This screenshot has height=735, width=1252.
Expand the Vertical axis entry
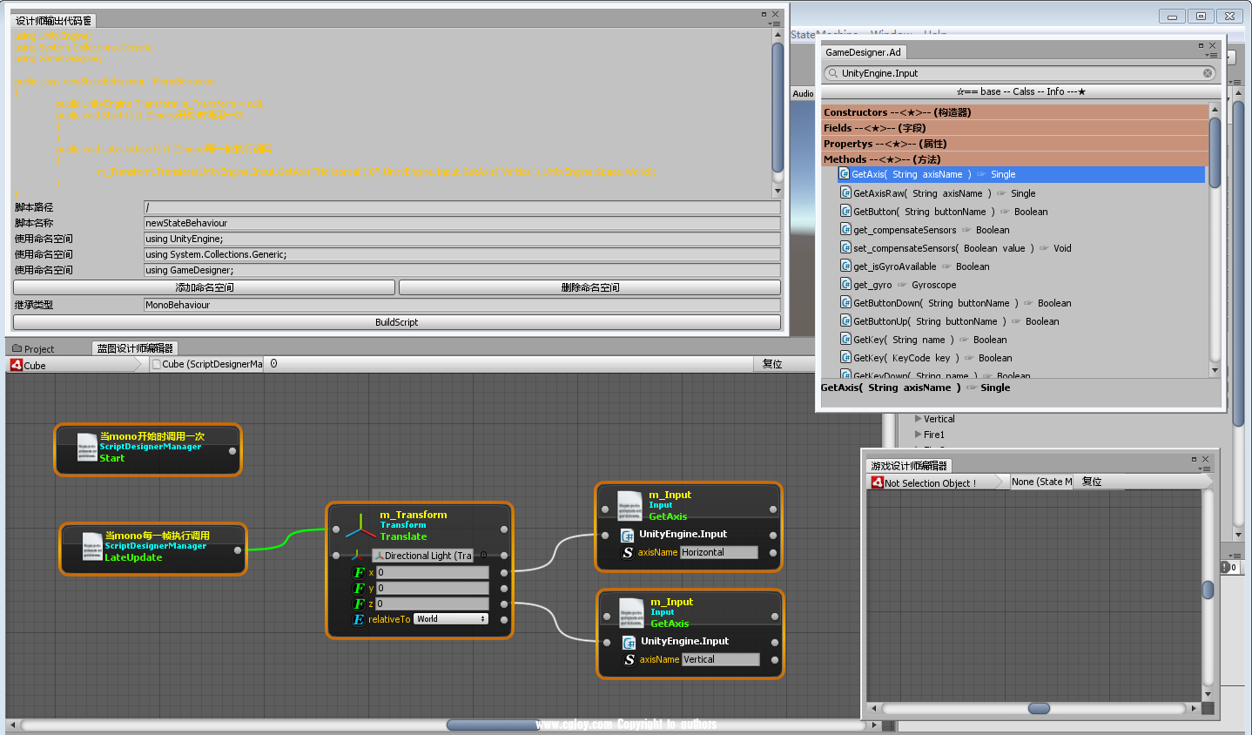[918, 419]
